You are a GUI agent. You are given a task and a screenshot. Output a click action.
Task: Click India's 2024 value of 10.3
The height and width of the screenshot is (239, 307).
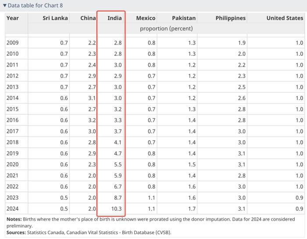(x=117, y=209)
